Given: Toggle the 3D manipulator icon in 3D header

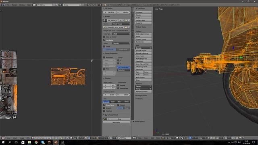Looking at the screenshot, I should (190, 138).
